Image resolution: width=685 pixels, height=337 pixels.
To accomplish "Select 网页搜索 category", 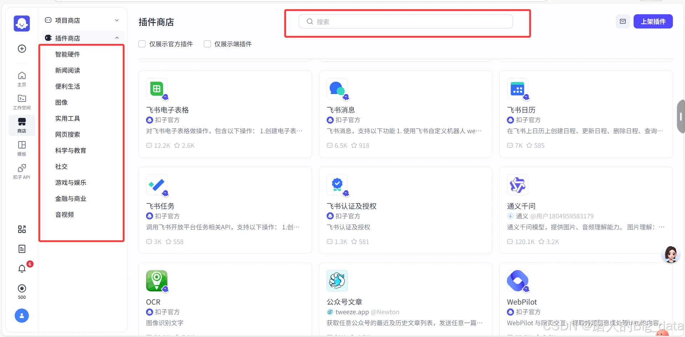I will (x=67, y=134).
